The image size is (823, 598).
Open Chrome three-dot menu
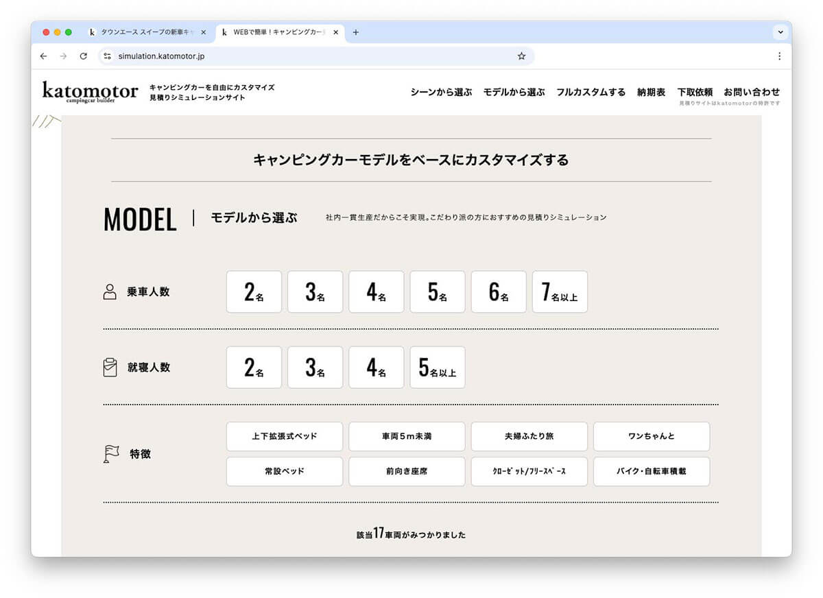pos(779,56)
